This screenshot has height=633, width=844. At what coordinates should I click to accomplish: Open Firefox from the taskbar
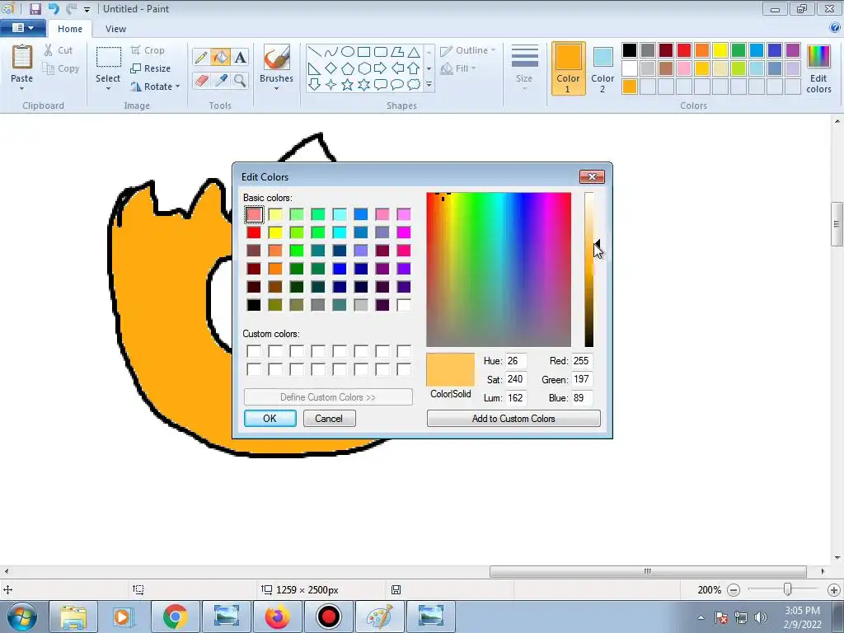(277, 617)
